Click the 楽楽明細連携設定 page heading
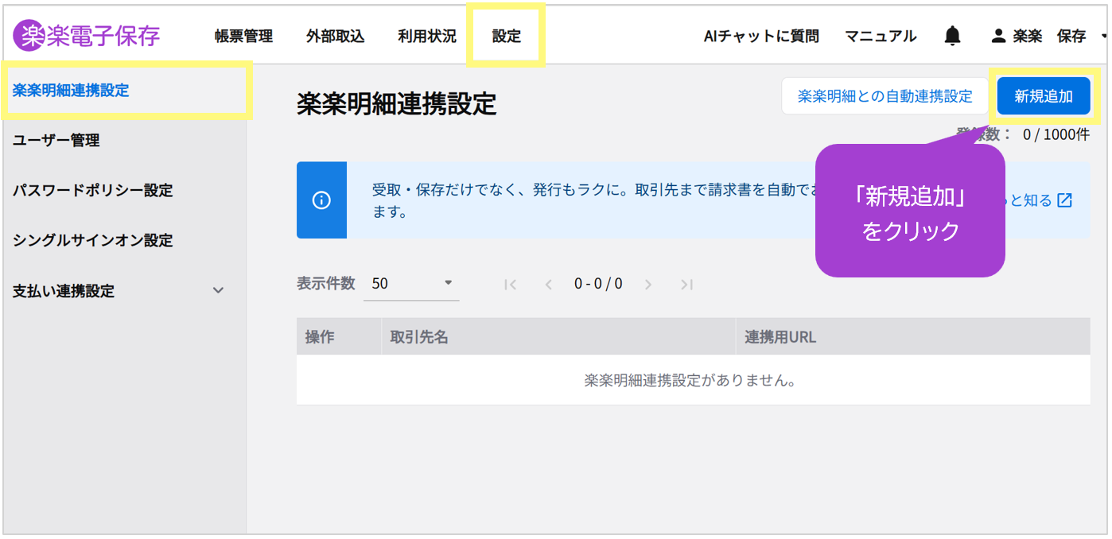The width and height of the screenshot is (1112, 539). click(397, 104)
